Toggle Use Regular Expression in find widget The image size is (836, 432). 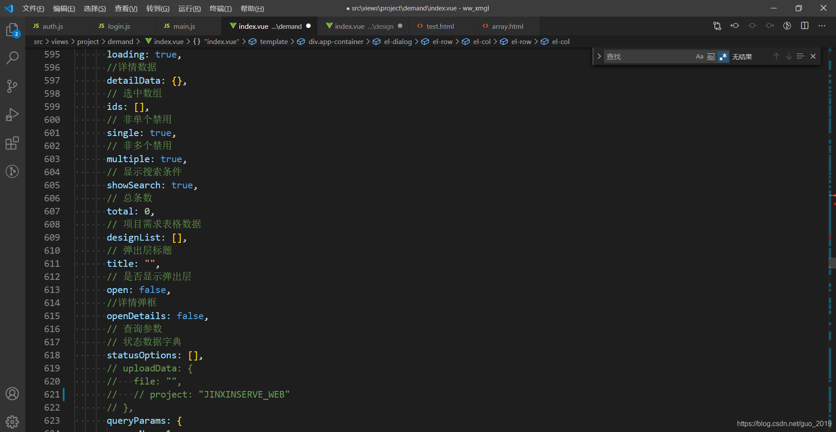723,57
